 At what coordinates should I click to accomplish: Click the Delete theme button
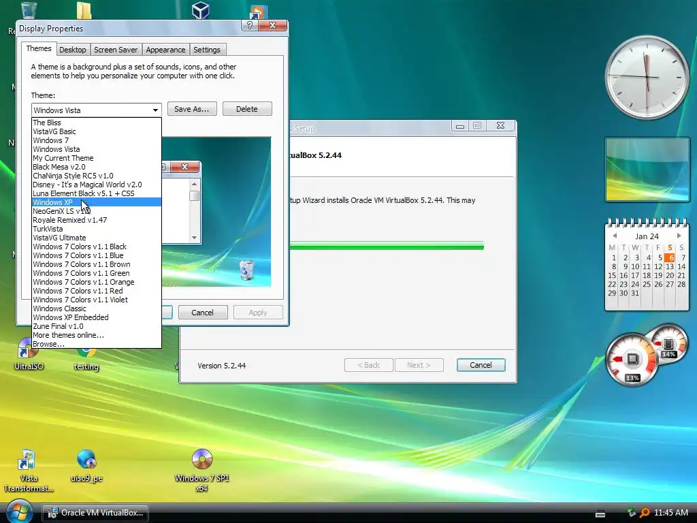[246, 109]
